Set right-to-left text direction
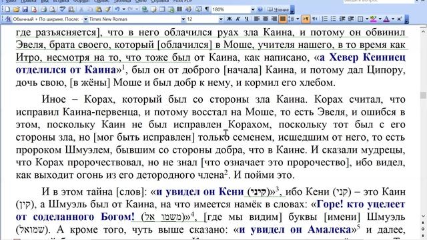 click(314, 19)
